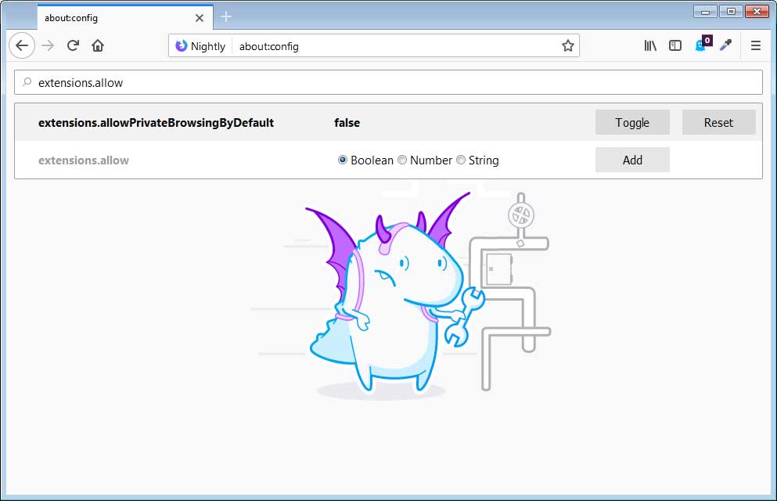Toggle extensions.allowPrivateBrowsingByDefault value
This screenshot has width=777, height=501.
tap(632, 122)
